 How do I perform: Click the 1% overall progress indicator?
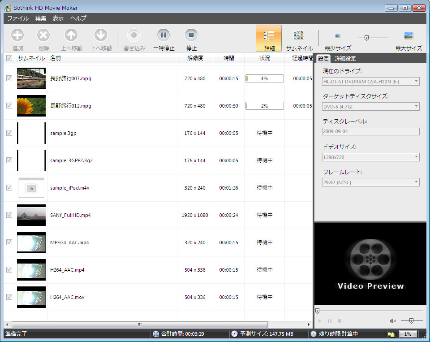tap(408, 334)
